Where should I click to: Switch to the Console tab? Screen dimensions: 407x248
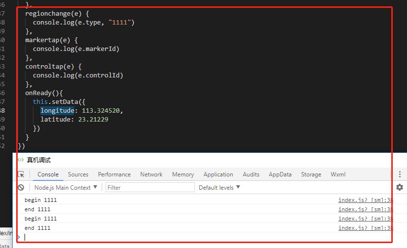[48, 174]
